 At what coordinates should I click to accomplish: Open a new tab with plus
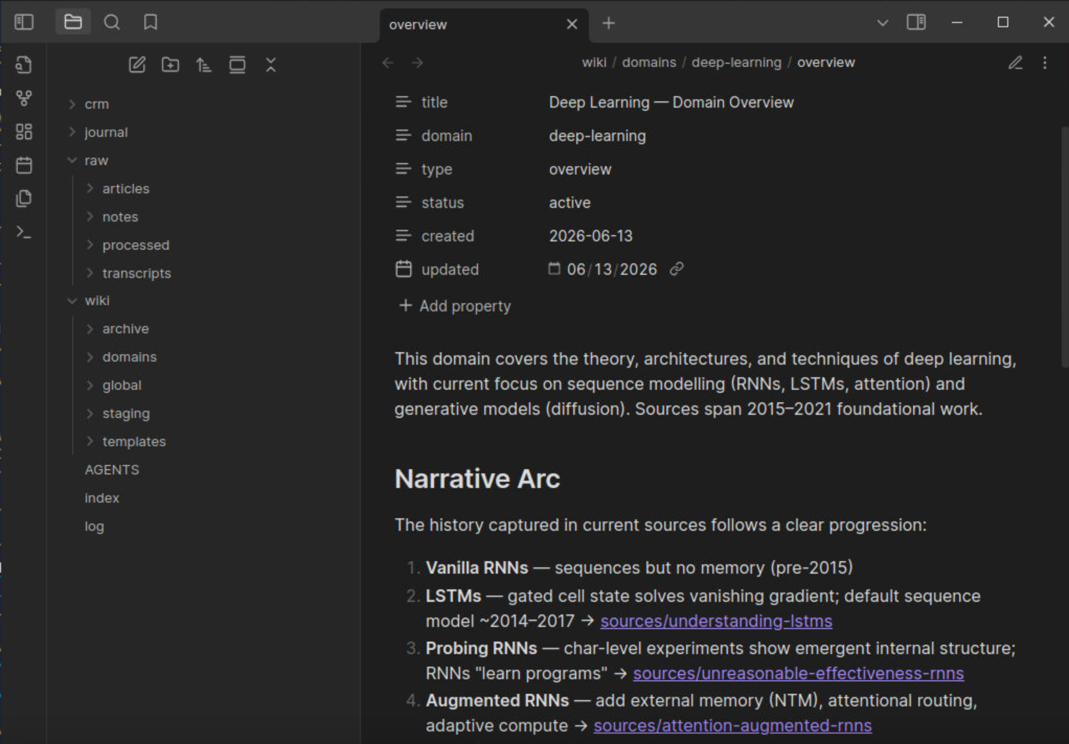[608, 23]
